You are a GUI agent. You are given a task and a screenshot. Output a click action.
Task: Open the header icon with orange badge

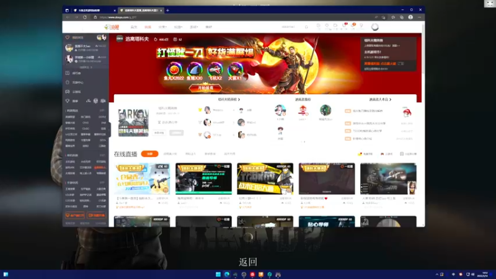353,26
